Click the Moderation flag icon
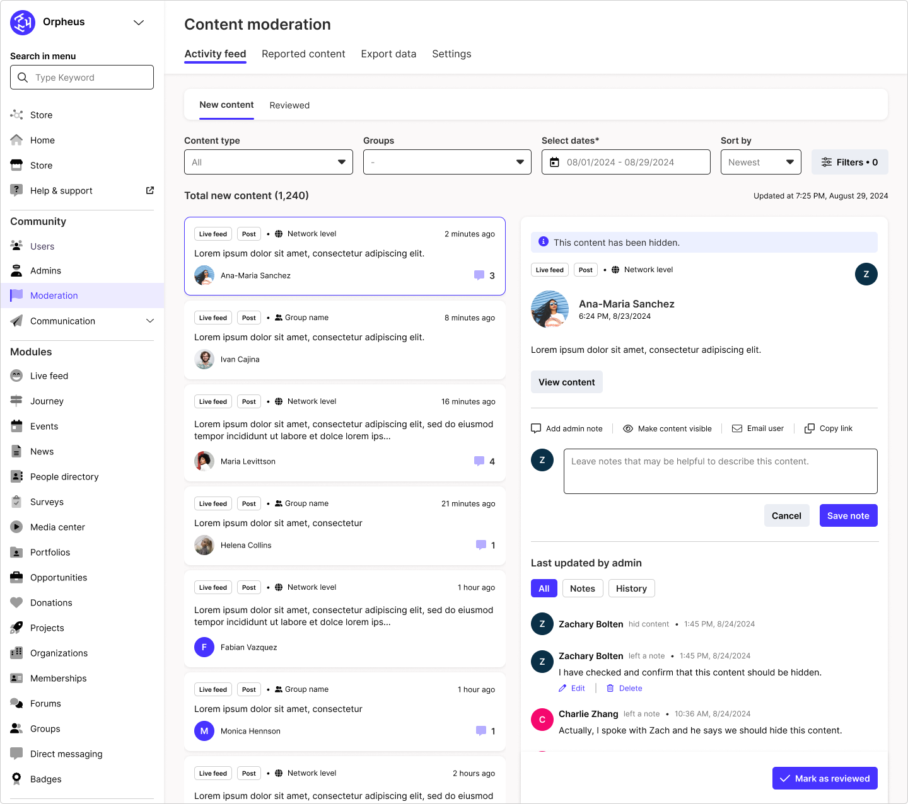The height and width of the screenshot is (804, 908). pos(16,295)
